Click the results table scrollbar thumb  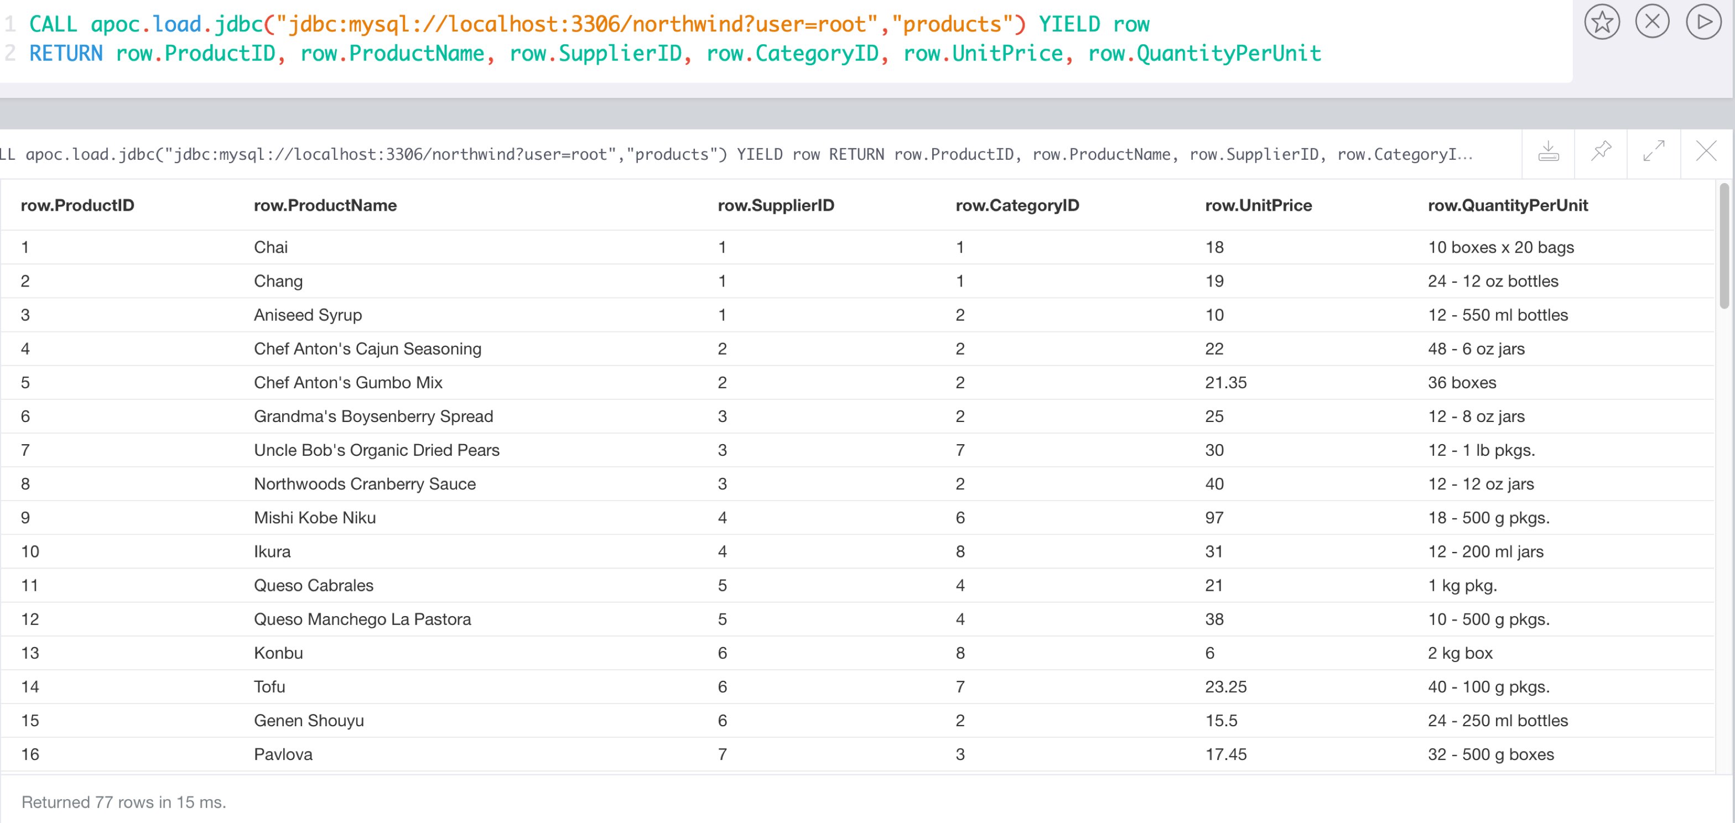tap(1724, 246)
